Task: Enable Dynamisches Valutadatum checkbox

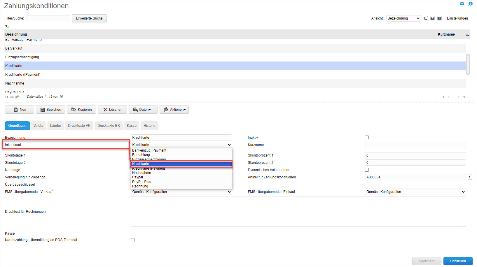Action: 367,170
